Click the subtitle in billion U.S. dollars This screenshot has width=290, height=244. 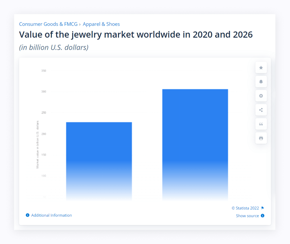click(54, 48)
